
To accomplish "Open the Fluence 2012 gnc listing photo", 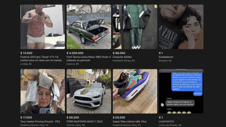I will click(x=43, y=27).
